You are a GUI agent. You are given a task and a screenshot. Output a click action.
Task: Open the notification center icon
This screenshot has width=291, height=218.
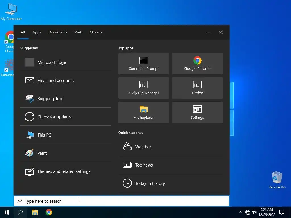pos(282,212)
